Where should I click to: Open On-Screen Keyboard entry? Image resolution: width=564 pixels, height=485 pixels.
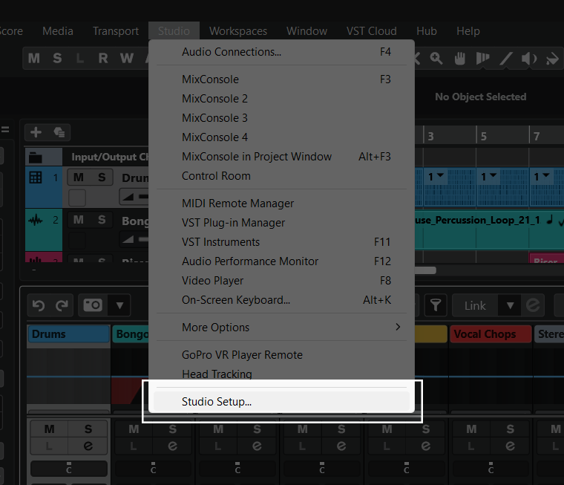[x=281, y=300]
